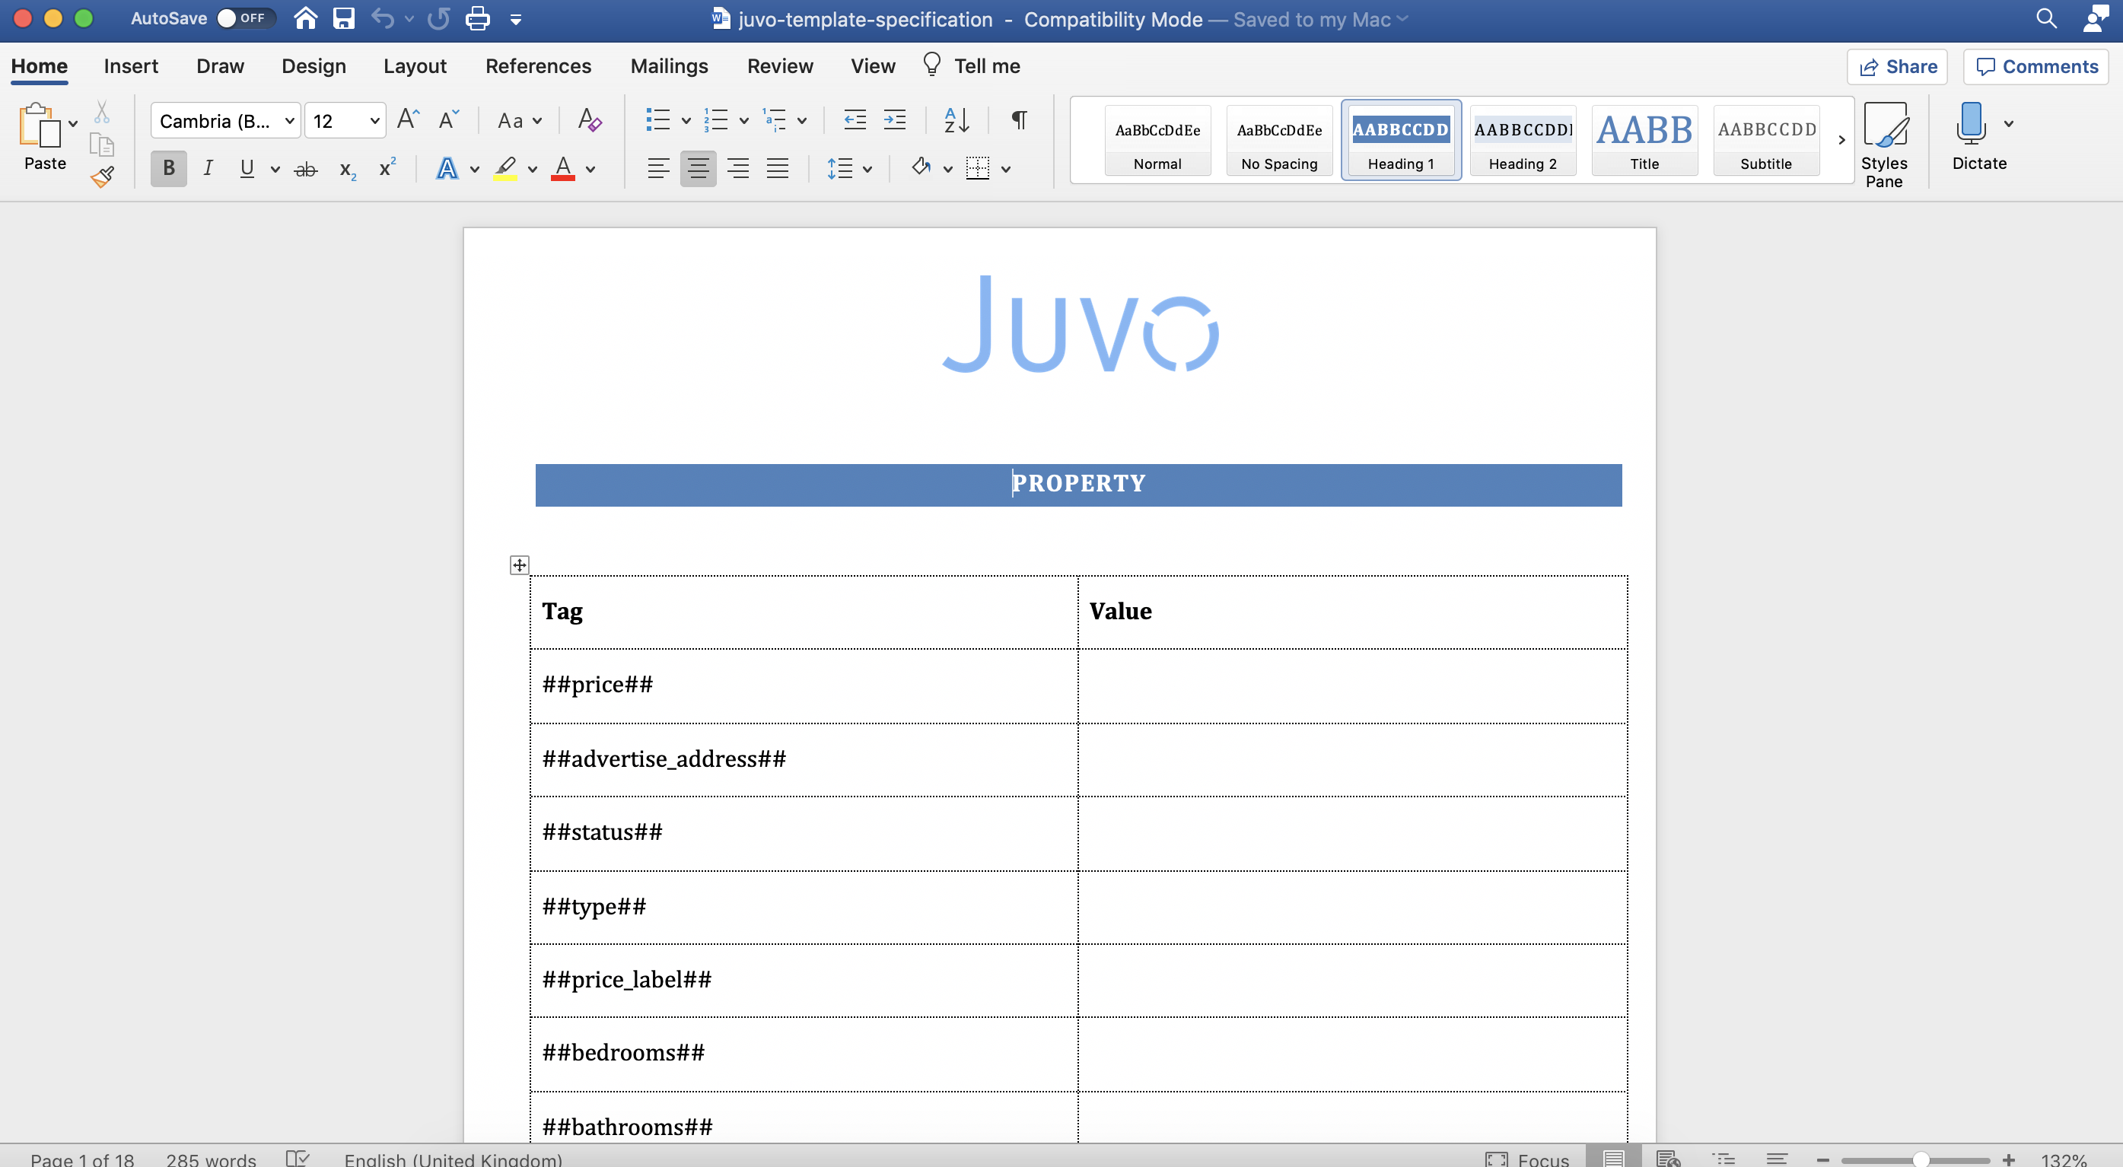Image resolution: width=2123 pixels, height=1167 pixels.
Task: Show paragraph marks with pilcrow icon
Action: pos(1019,121)
